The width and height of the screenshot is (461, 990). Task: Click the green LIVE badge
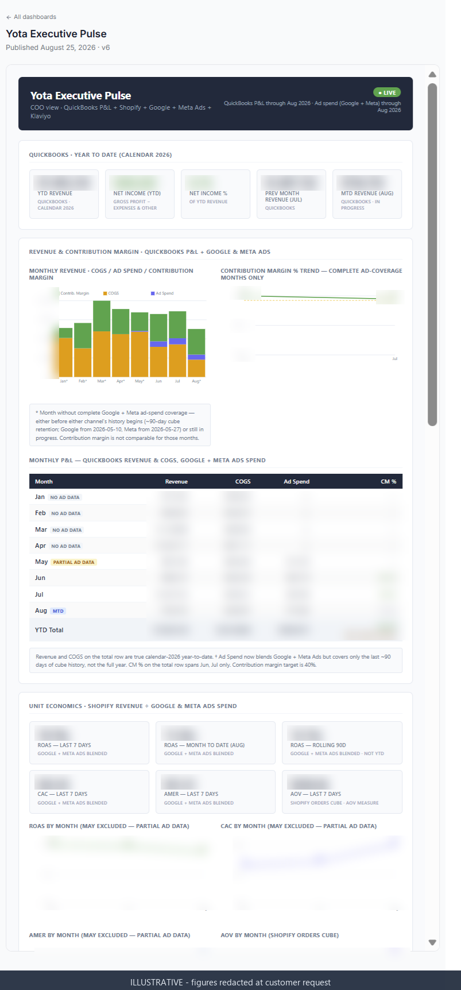(x=387, y=92)
